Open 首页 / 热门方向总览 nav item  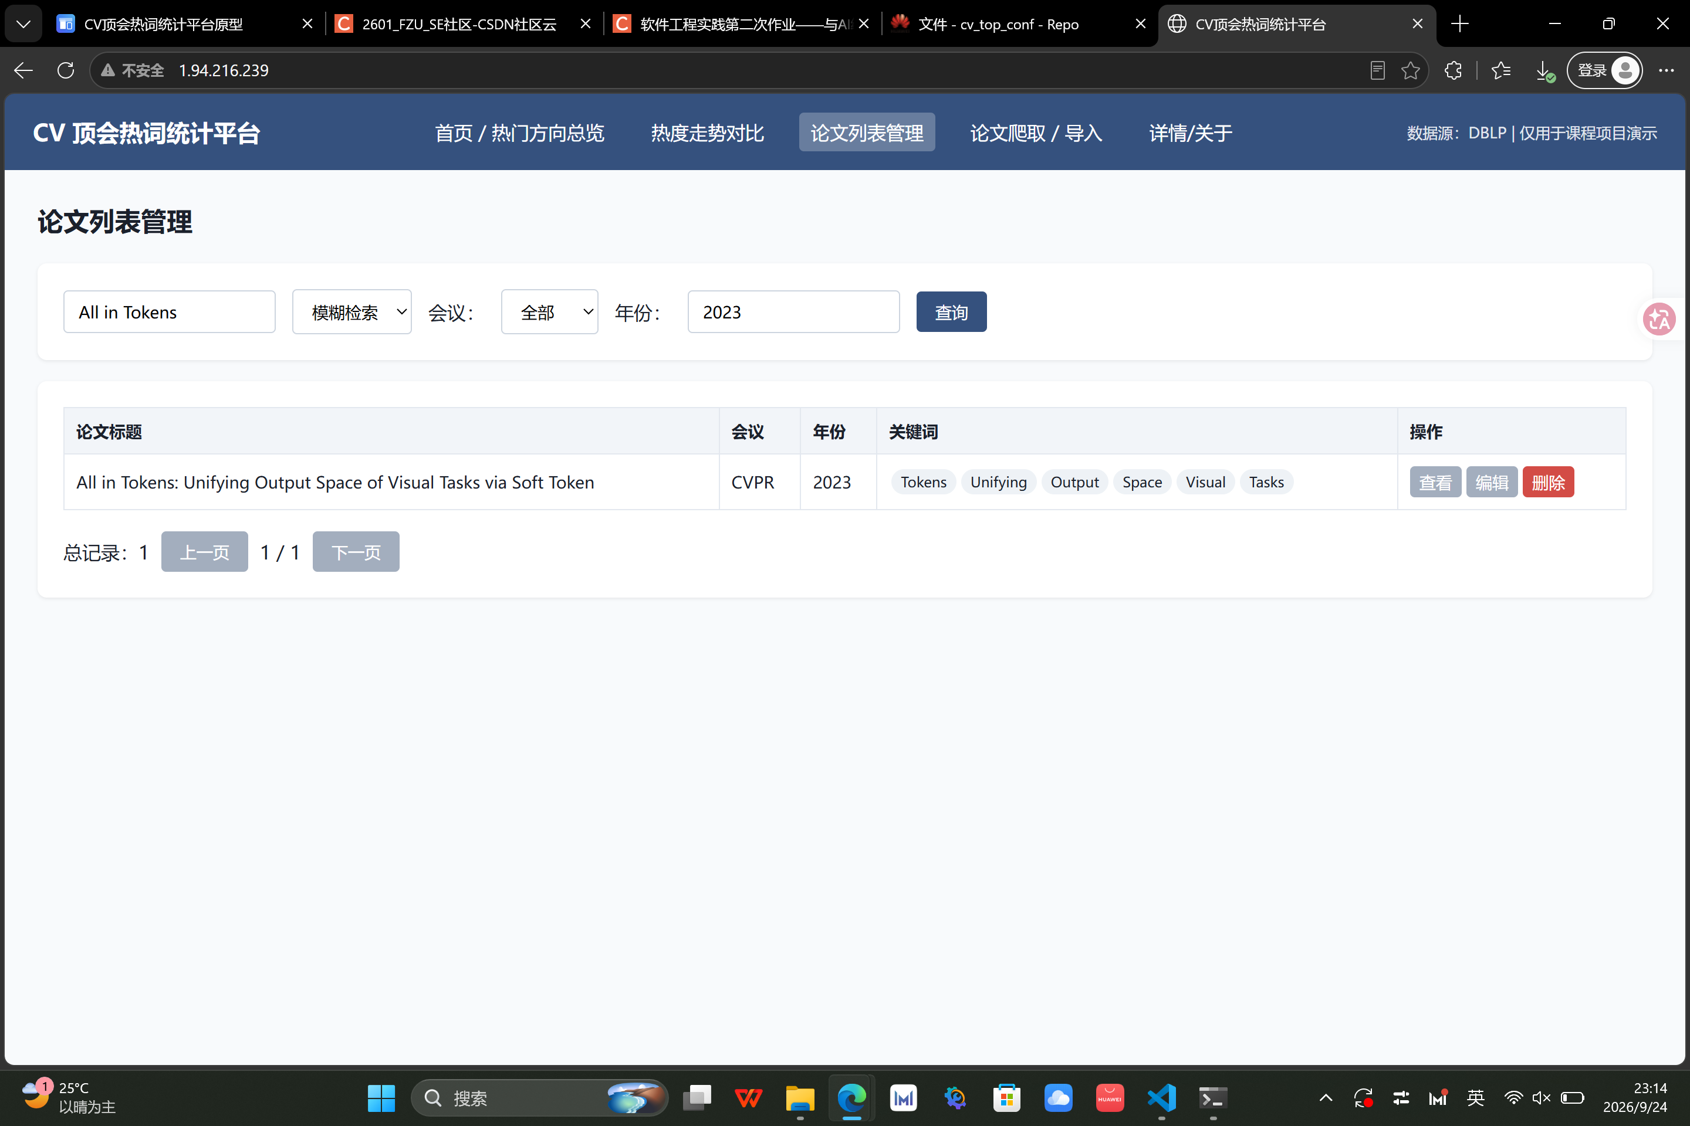pyautogui.click(x=519, y=133)
